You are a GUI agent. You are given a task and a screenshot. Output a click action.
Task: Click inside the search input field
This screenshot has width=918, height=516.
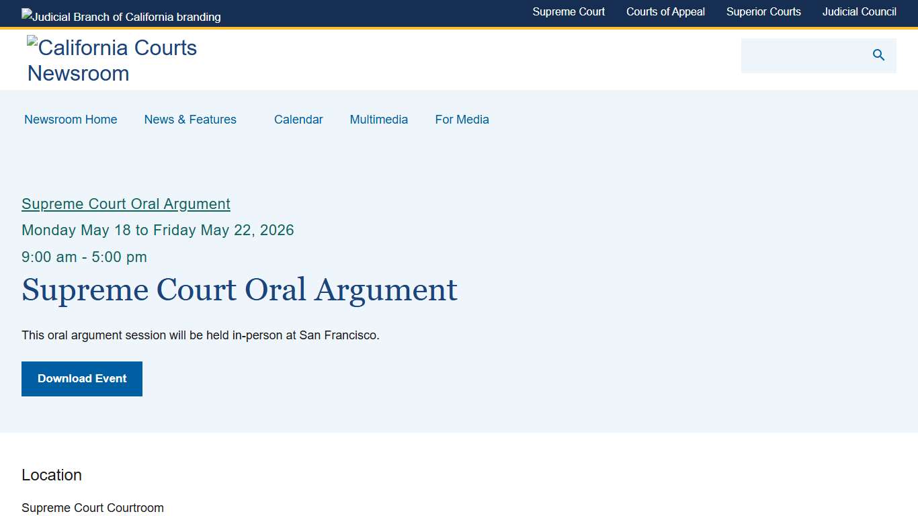pyautogui.click(x=806, y=55)
